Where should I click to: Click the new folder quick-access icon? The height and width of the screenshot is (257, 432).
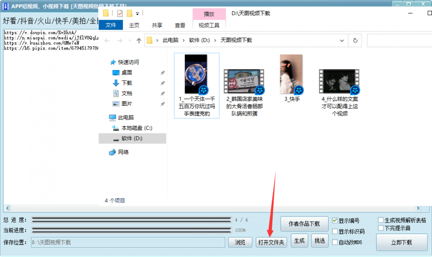(x=130, y=13)
